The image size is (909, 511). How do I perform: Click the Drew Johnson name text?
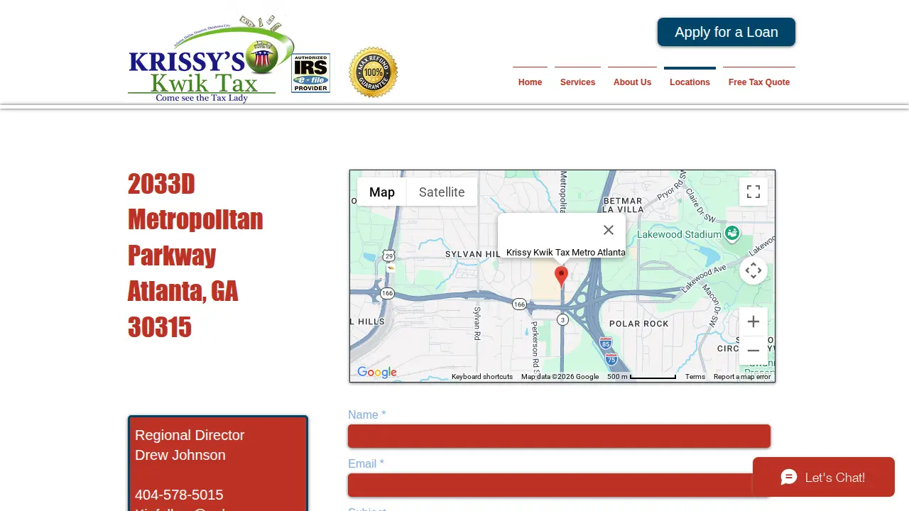tap(180, 455)
